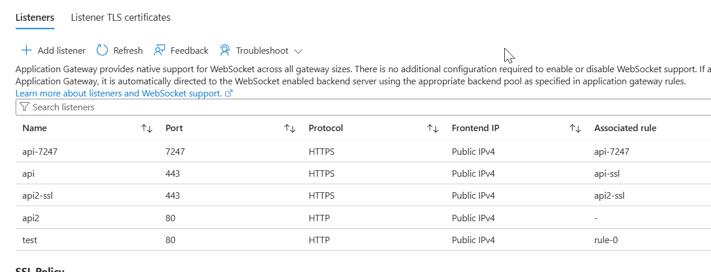The width and height of the screenshot is (711, 272).
Task: Open external link icon after WebSocket support
Action: (229, 94)
